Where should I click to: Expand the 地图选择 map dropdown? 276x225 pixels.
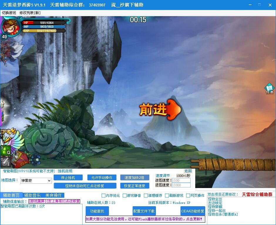click(x=36, y=181)
